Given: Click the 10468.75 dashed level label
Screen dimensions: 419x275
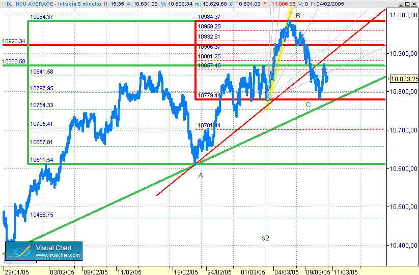Looking at the screenshot, I should (x=42, y=215).
